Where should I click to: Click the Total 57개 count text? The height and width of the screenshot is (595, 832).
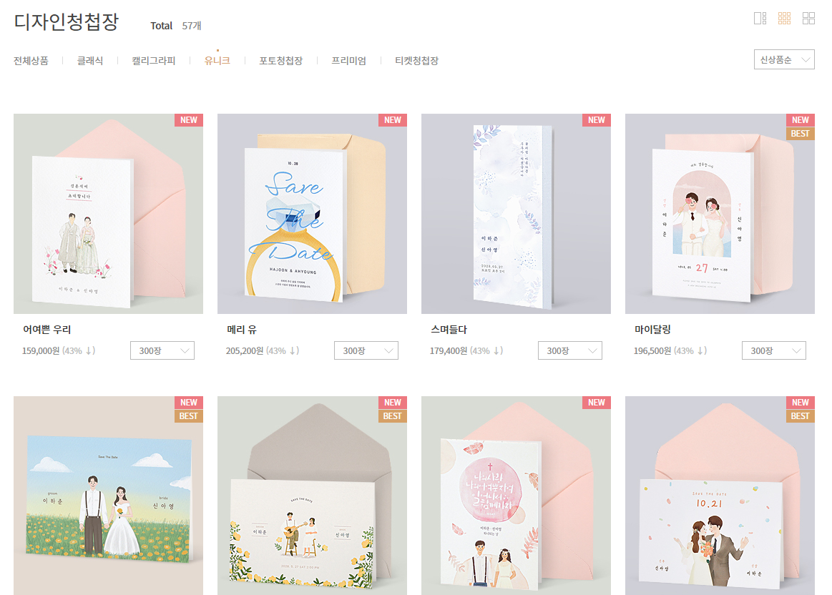pyautogui.click(x=176, y=26)
